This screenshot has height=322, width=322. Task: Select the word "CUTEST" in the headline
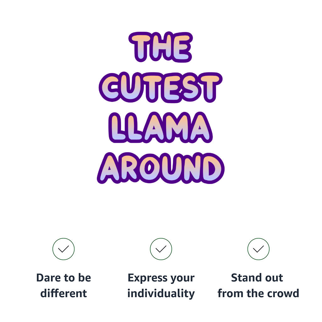pos(161,87)
